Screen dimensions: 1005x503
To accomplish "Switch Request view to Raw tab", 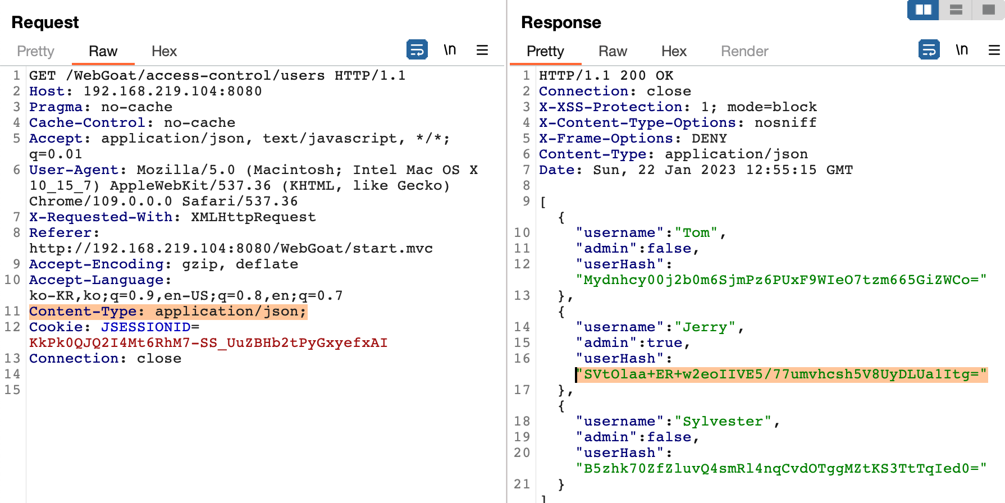I will coord(103,51).
